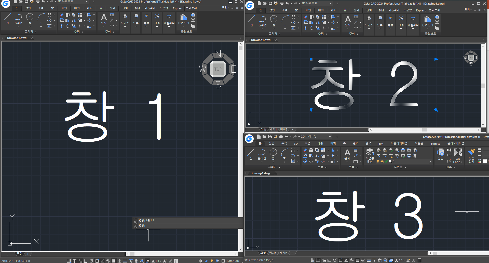This screenshot has height=263, width=489.
Task: Expand the 그리기 panel in window 1
Action: [31, 31]
